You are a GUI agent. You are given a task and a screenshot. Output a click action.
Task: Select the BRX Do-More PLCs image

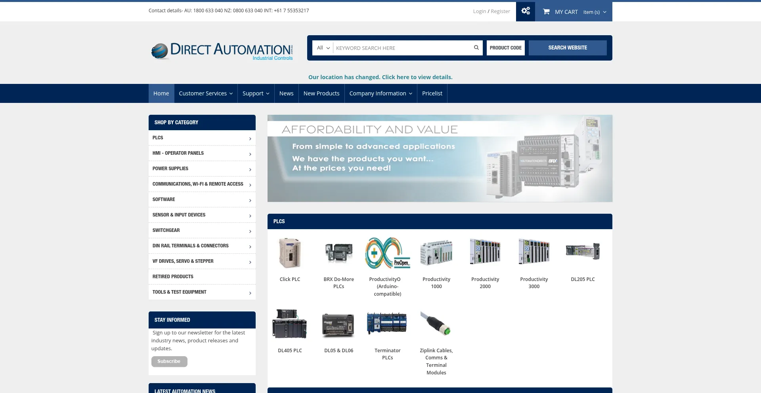tap(338, 253)
